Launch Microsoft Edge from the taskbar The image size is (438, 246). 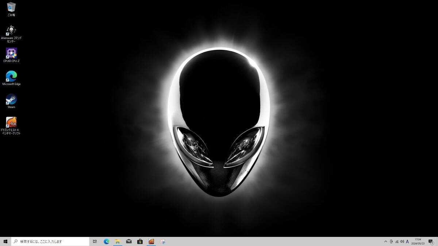point(107,241)
